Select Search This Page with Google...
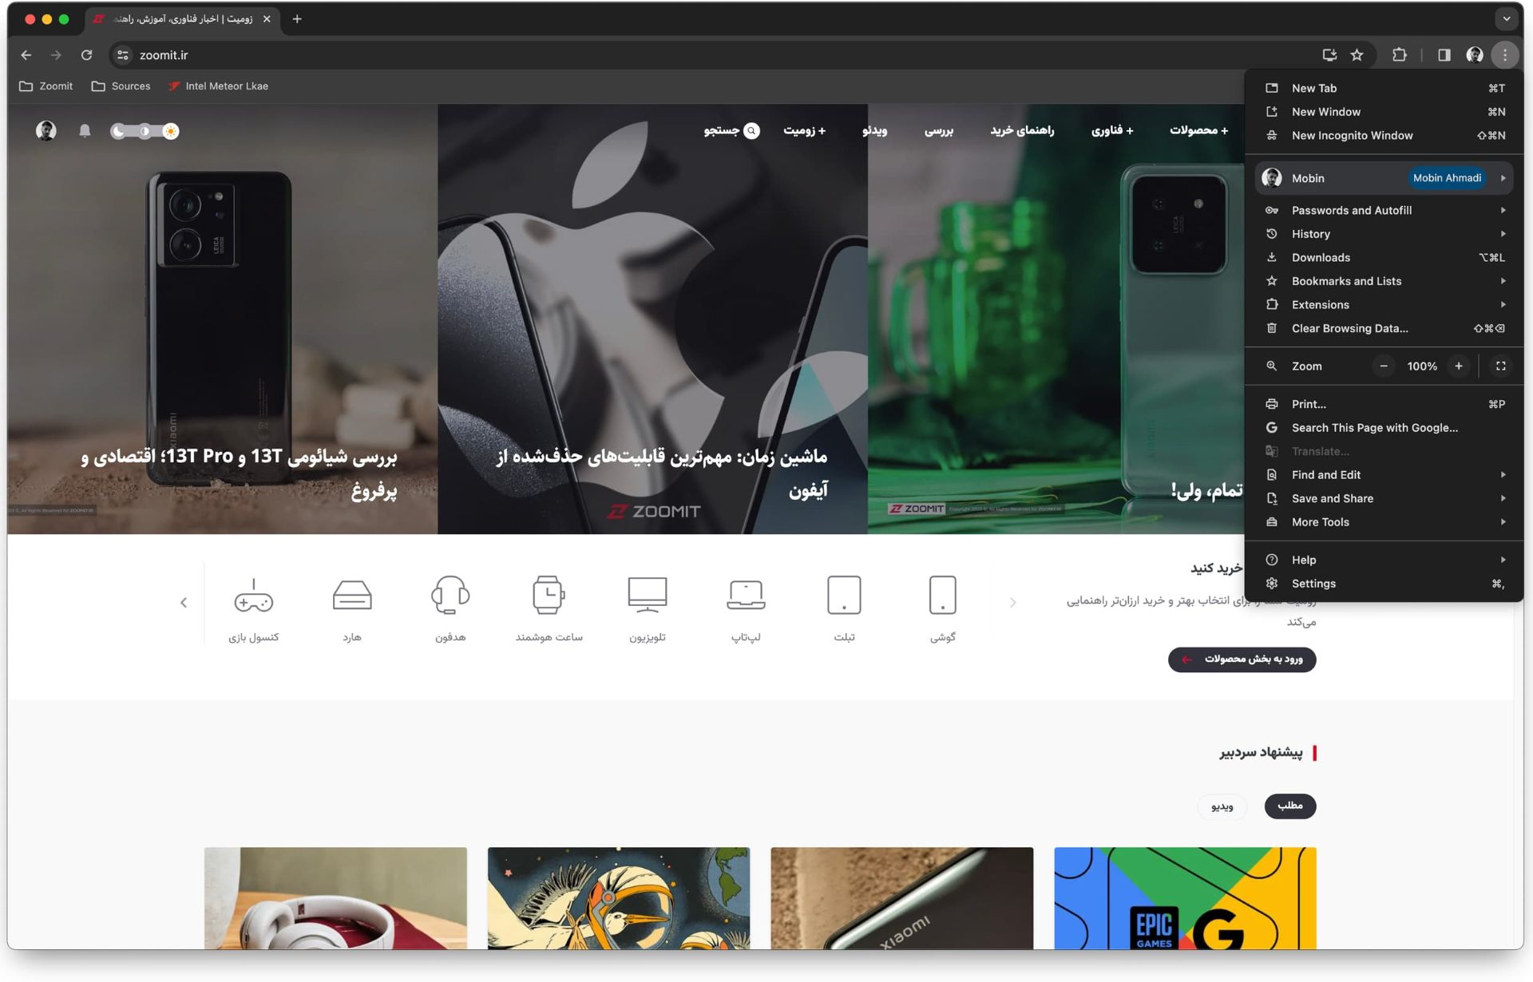This screenshot has width=1533, height=982. click(1384, 428)
